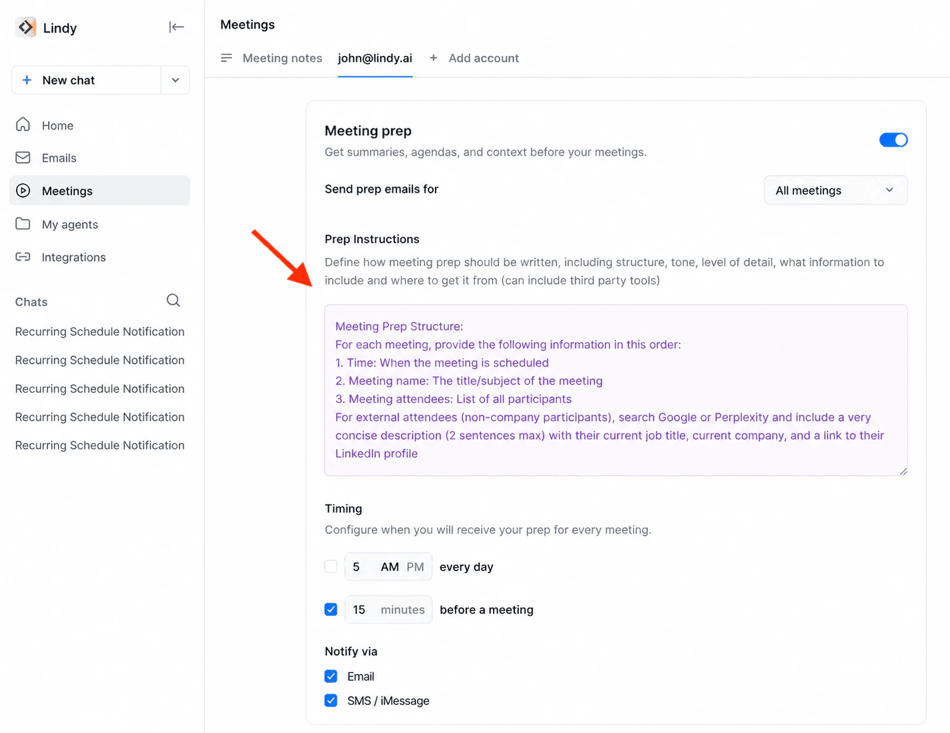Screen dimensions: 950x733
Task: Click the plus icon beside Add account
Action: (434, 58)
